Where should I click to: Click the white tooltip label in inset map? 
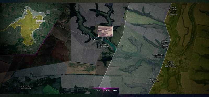point(41,21)
